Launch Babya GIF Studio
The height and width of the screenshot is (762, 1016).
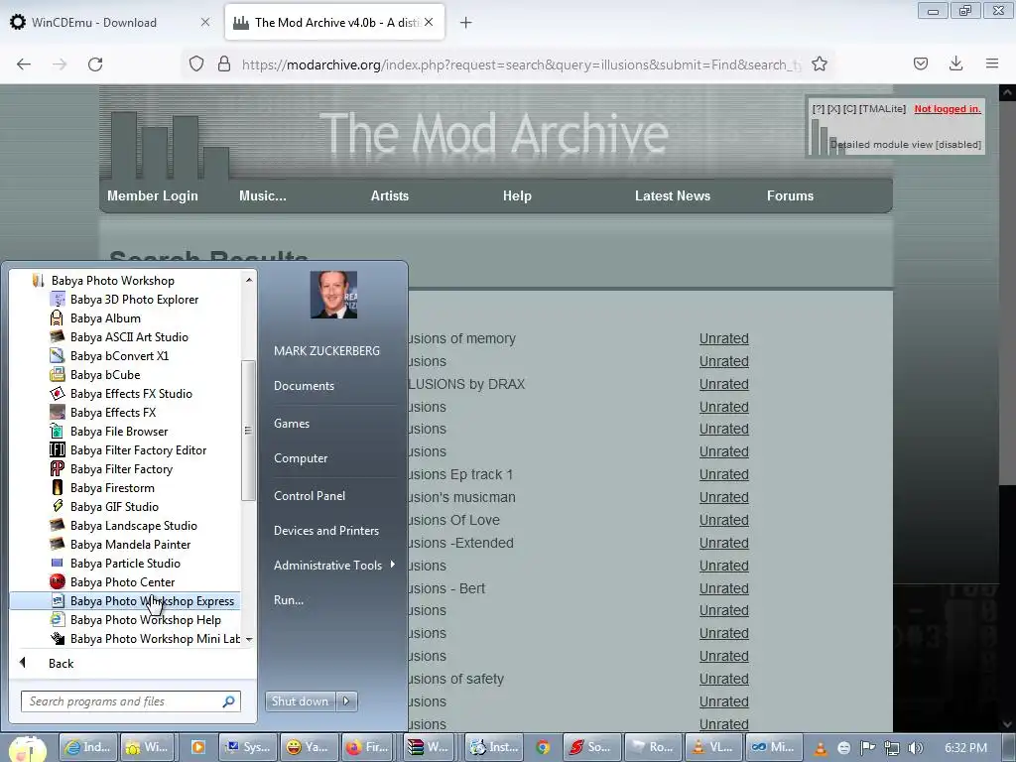(104, 506)
